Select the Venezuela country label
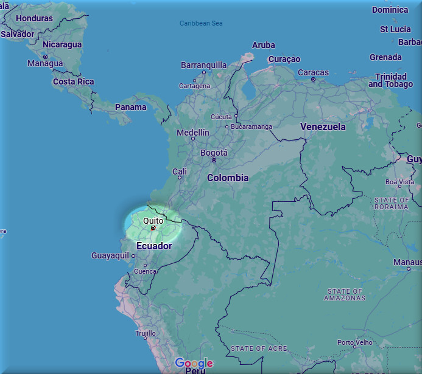Screen dimensions: 422x374 click(x=323, y=127)
